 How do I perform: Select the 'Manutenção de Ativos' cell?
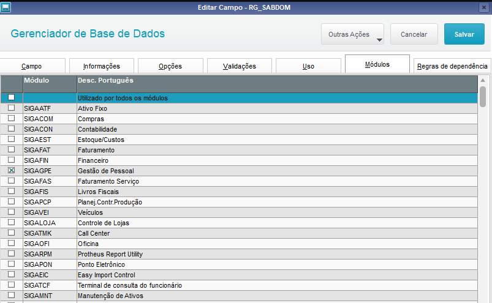pos(278,296)
